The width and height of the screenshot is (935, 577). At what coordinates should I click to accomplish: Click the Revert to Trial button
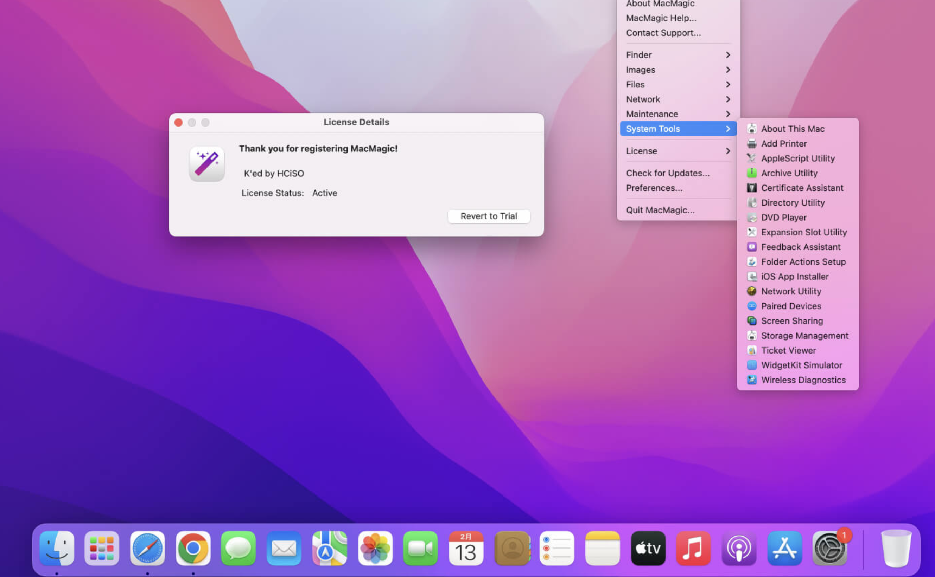pos(489,216)
